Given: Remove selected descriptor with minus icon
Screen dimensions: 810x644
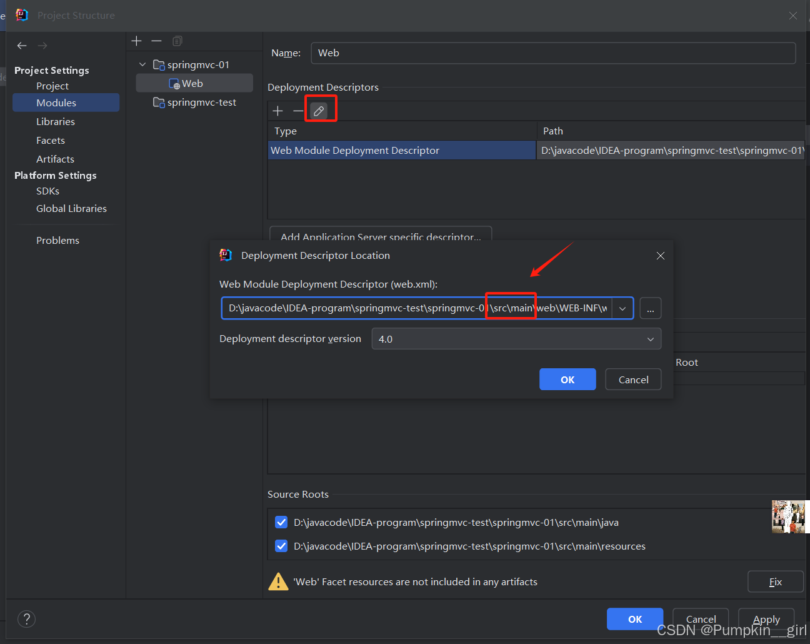Looking at the screenshot, I should 298,111.
